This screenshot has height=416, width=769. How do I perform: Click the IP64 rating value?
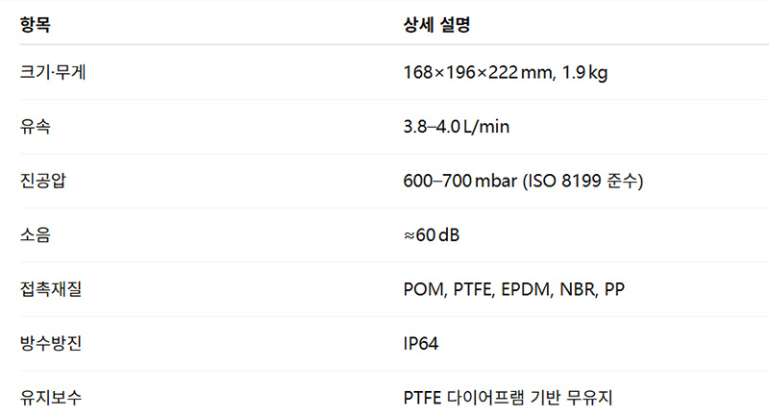pos(421,343)
